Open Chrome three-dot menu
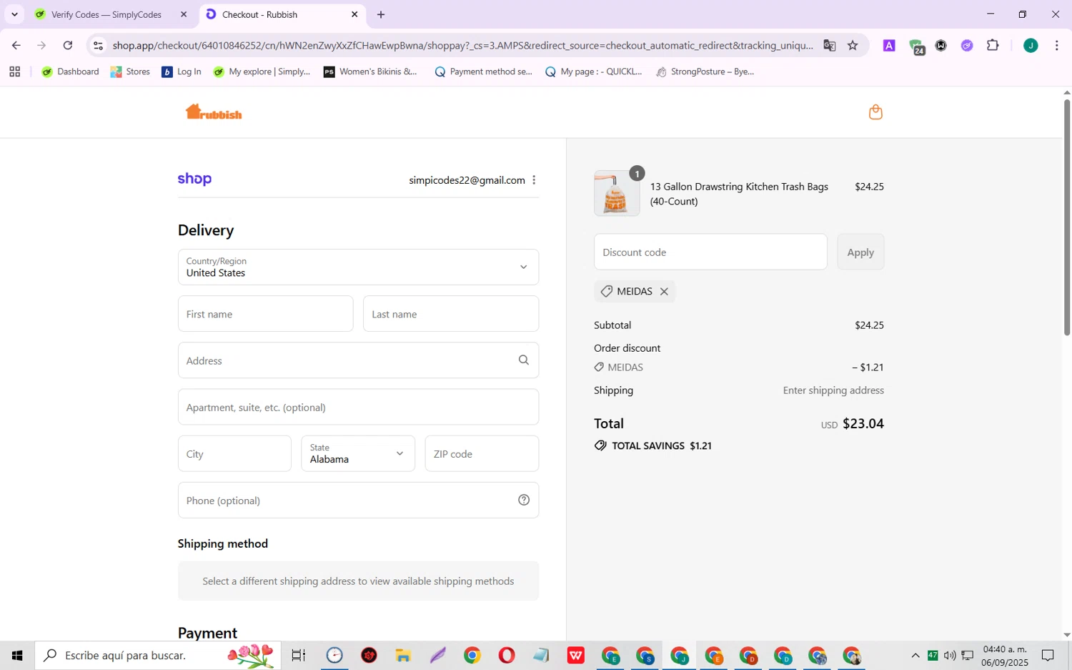The height and width of the screenshot is (670, 1072). [x=1057, y=46]
